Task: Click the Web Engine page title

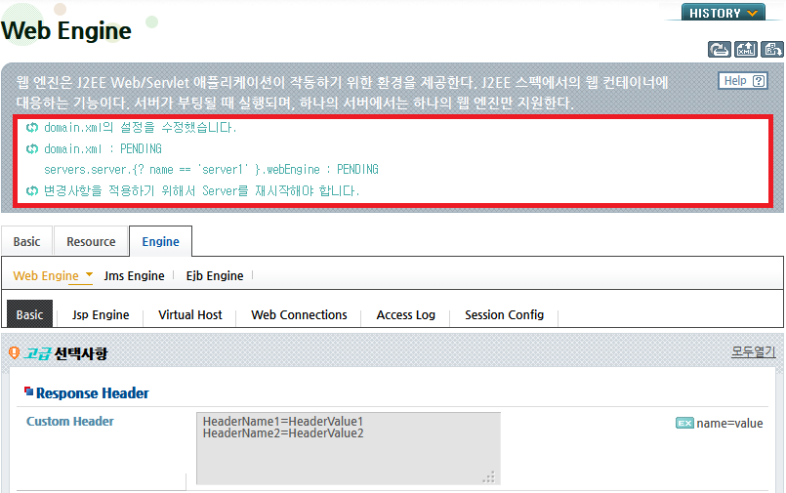Action: point(66,30)
